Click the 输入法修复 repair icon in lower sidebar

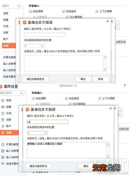3,157
